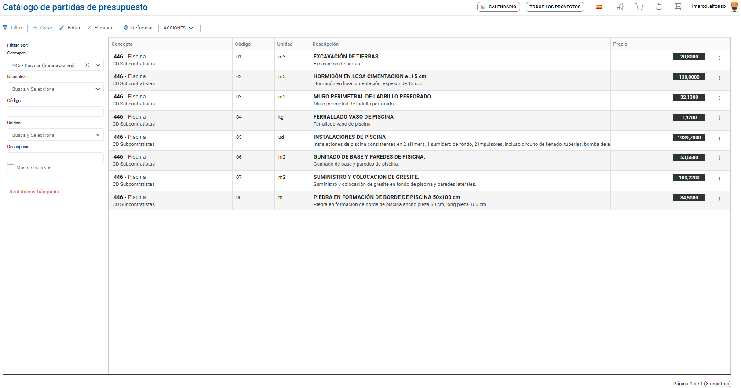This screenshot has width=741, height=388.
Task: Change language via Spanish flag icon
Action: [x=599, y=7]
